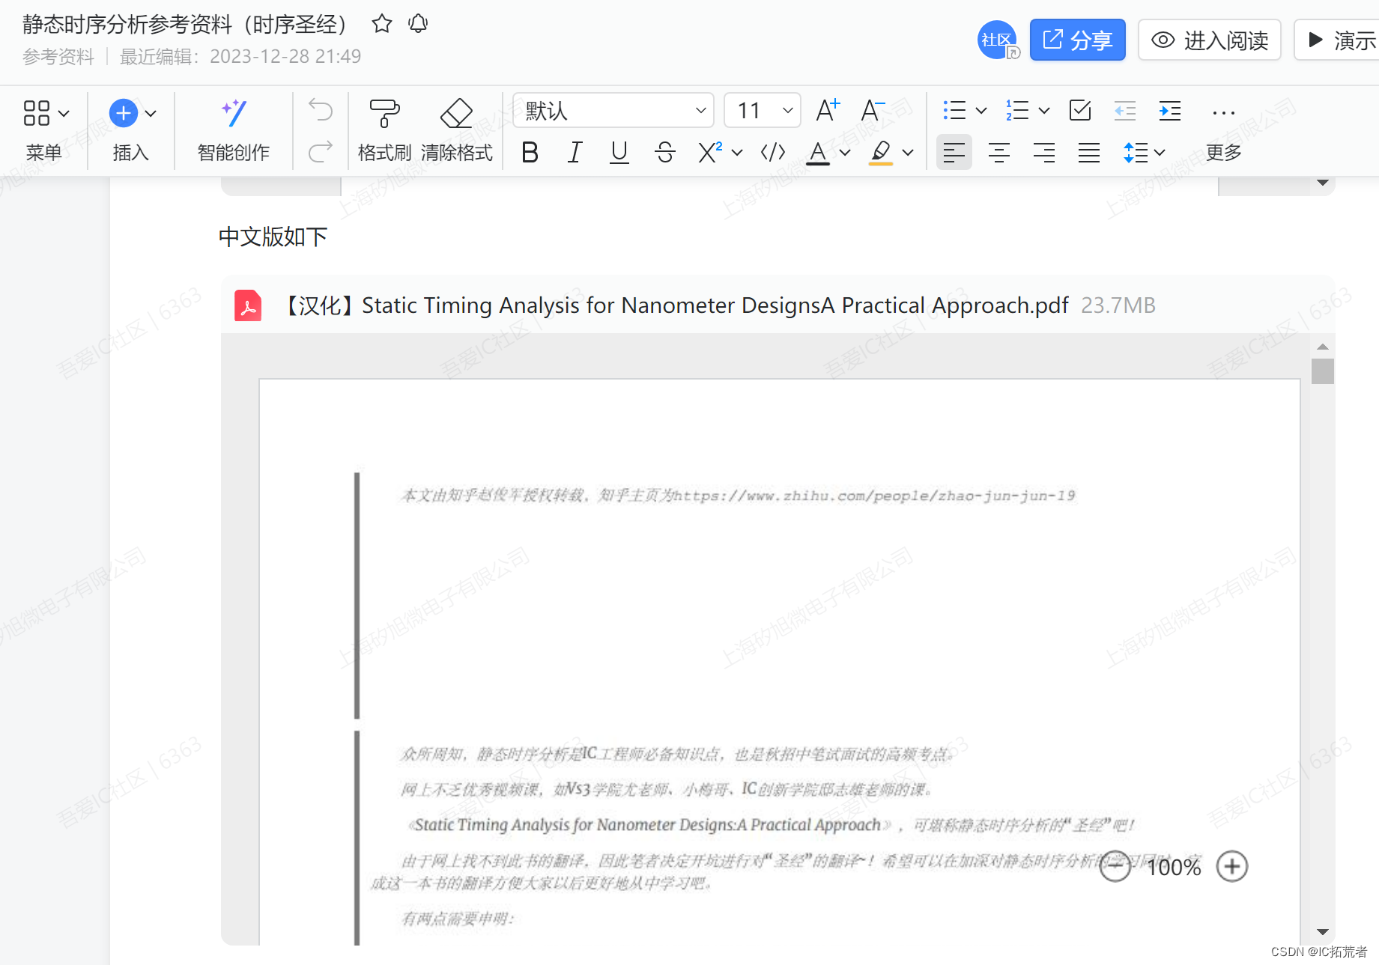Expand the insert dropdown arrow
Screen dimensions: 1379x965
tap(151, 114)
